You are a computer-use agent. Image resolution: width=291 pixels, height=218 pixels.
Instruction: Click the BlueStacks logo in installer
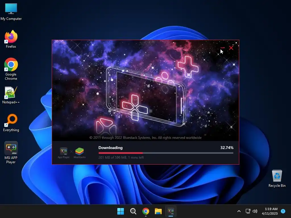[80, 153]
